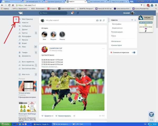Screen dimensions: 158x126
Task: Select Комментарии in the right filter list
Action: pyautogui.click(x=116, y=45)
